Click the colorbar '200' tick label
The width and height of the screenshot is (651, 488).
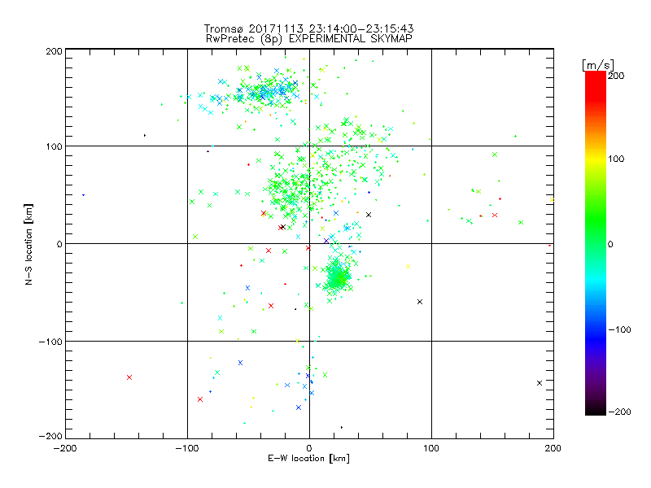(616, 76)
